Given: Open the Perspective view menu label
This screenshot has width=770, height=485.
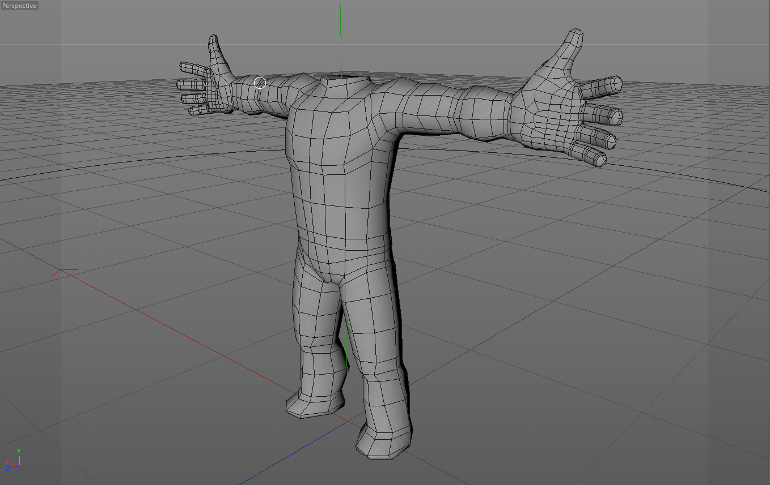Looking at the screenshot, I should [18, 6].
